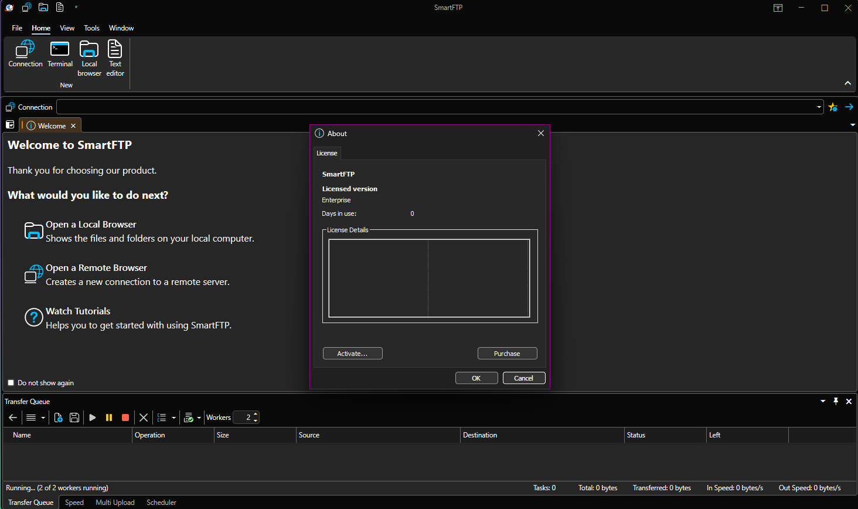Open the View ribbon tab
Viewport: 858px width, 509px height.
tap(67, 28)
